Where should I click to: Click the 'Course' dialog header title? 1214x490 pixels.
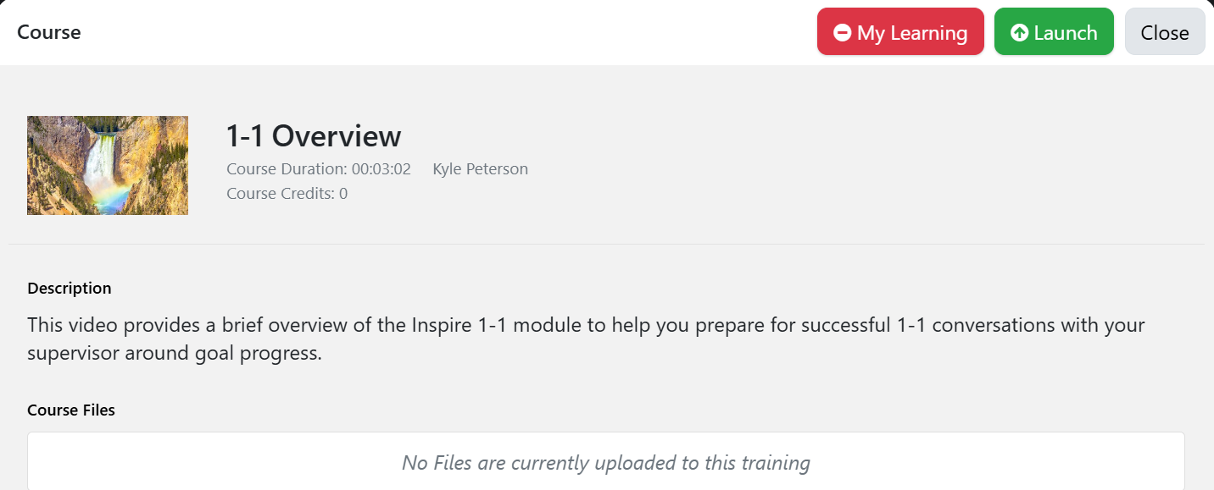tap(49, 33)
